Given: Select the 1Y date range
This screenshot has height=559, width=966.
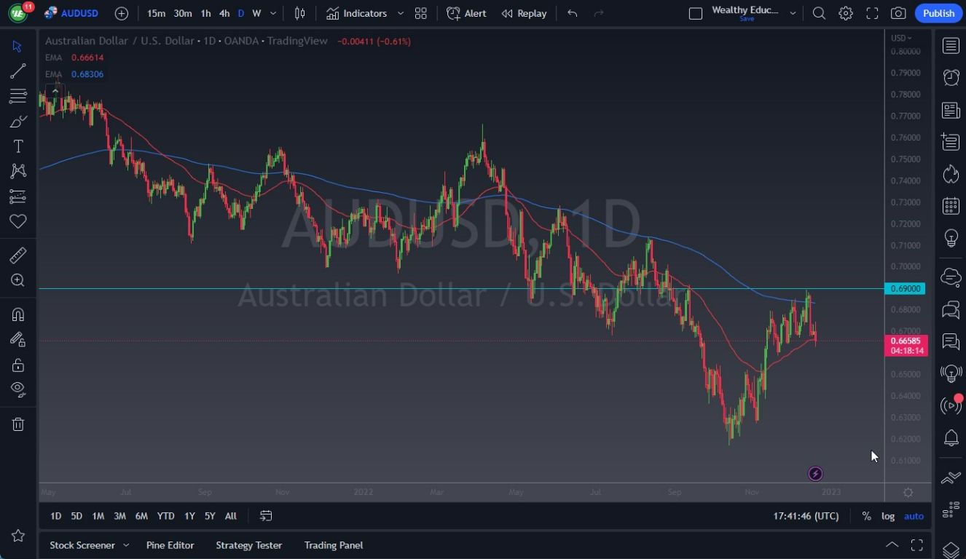Looking at the screenshot, I should coord(189,515).
